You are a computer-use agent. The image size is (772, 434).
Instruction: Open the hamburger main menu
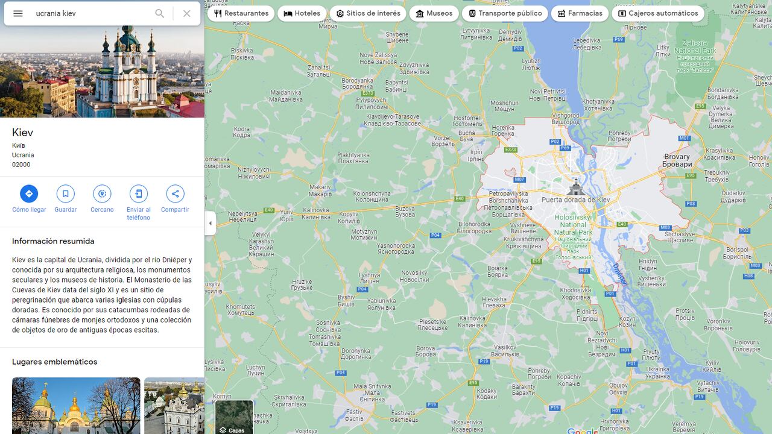[18, 13]
